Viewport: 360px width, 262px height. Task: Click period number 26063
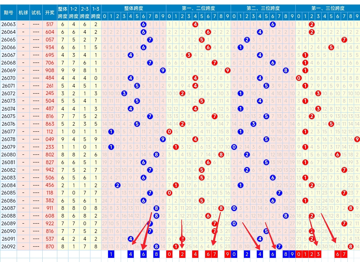[8, 24]
